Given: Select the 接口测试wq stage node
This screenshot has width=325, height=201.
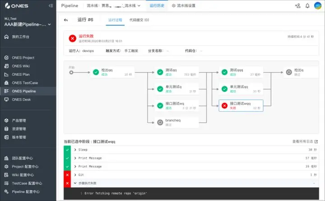Looking at the screenshot, I should coord(176,106).
